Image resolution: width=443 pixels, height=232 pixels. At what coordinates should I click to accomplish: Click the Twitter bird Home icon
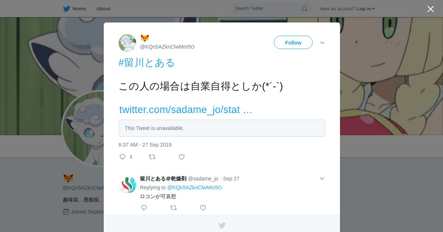click(x=66, y=9)
